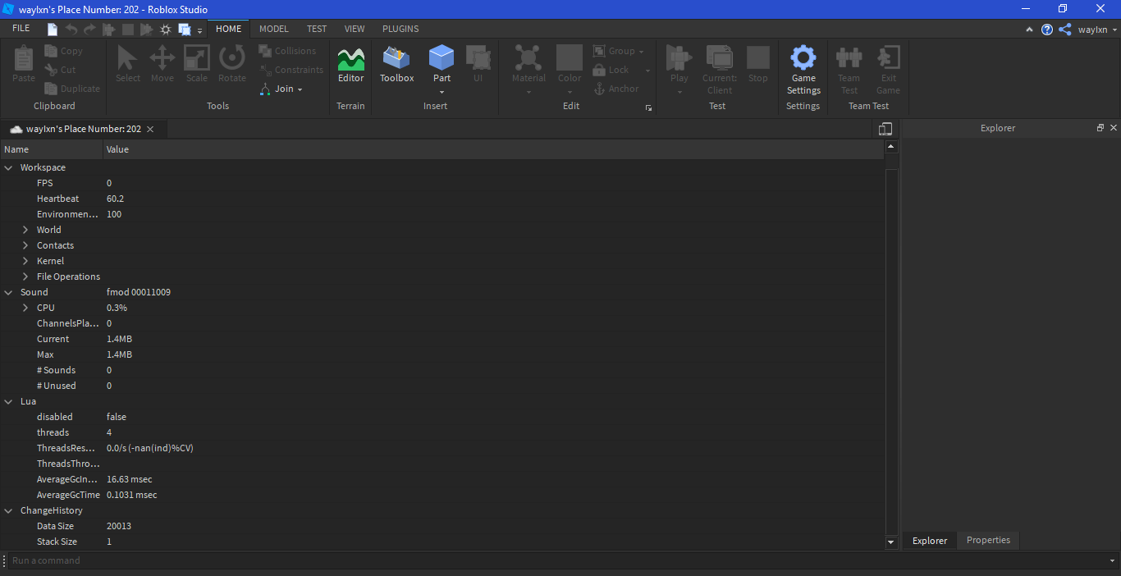Switch to the TEST ribbon tab

[317, 29]
